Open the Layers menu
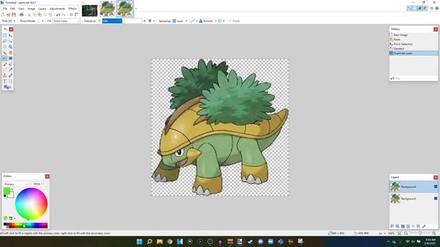This screenshot has width=440, height=247. click(43, 9)
